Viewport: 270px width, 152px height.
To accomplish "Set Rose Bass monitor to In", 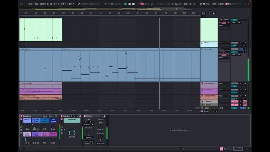I will tap(220, 54).
